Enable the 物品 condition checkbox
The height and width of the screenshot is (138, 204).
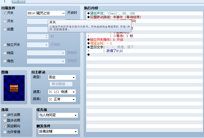point(5,53)
